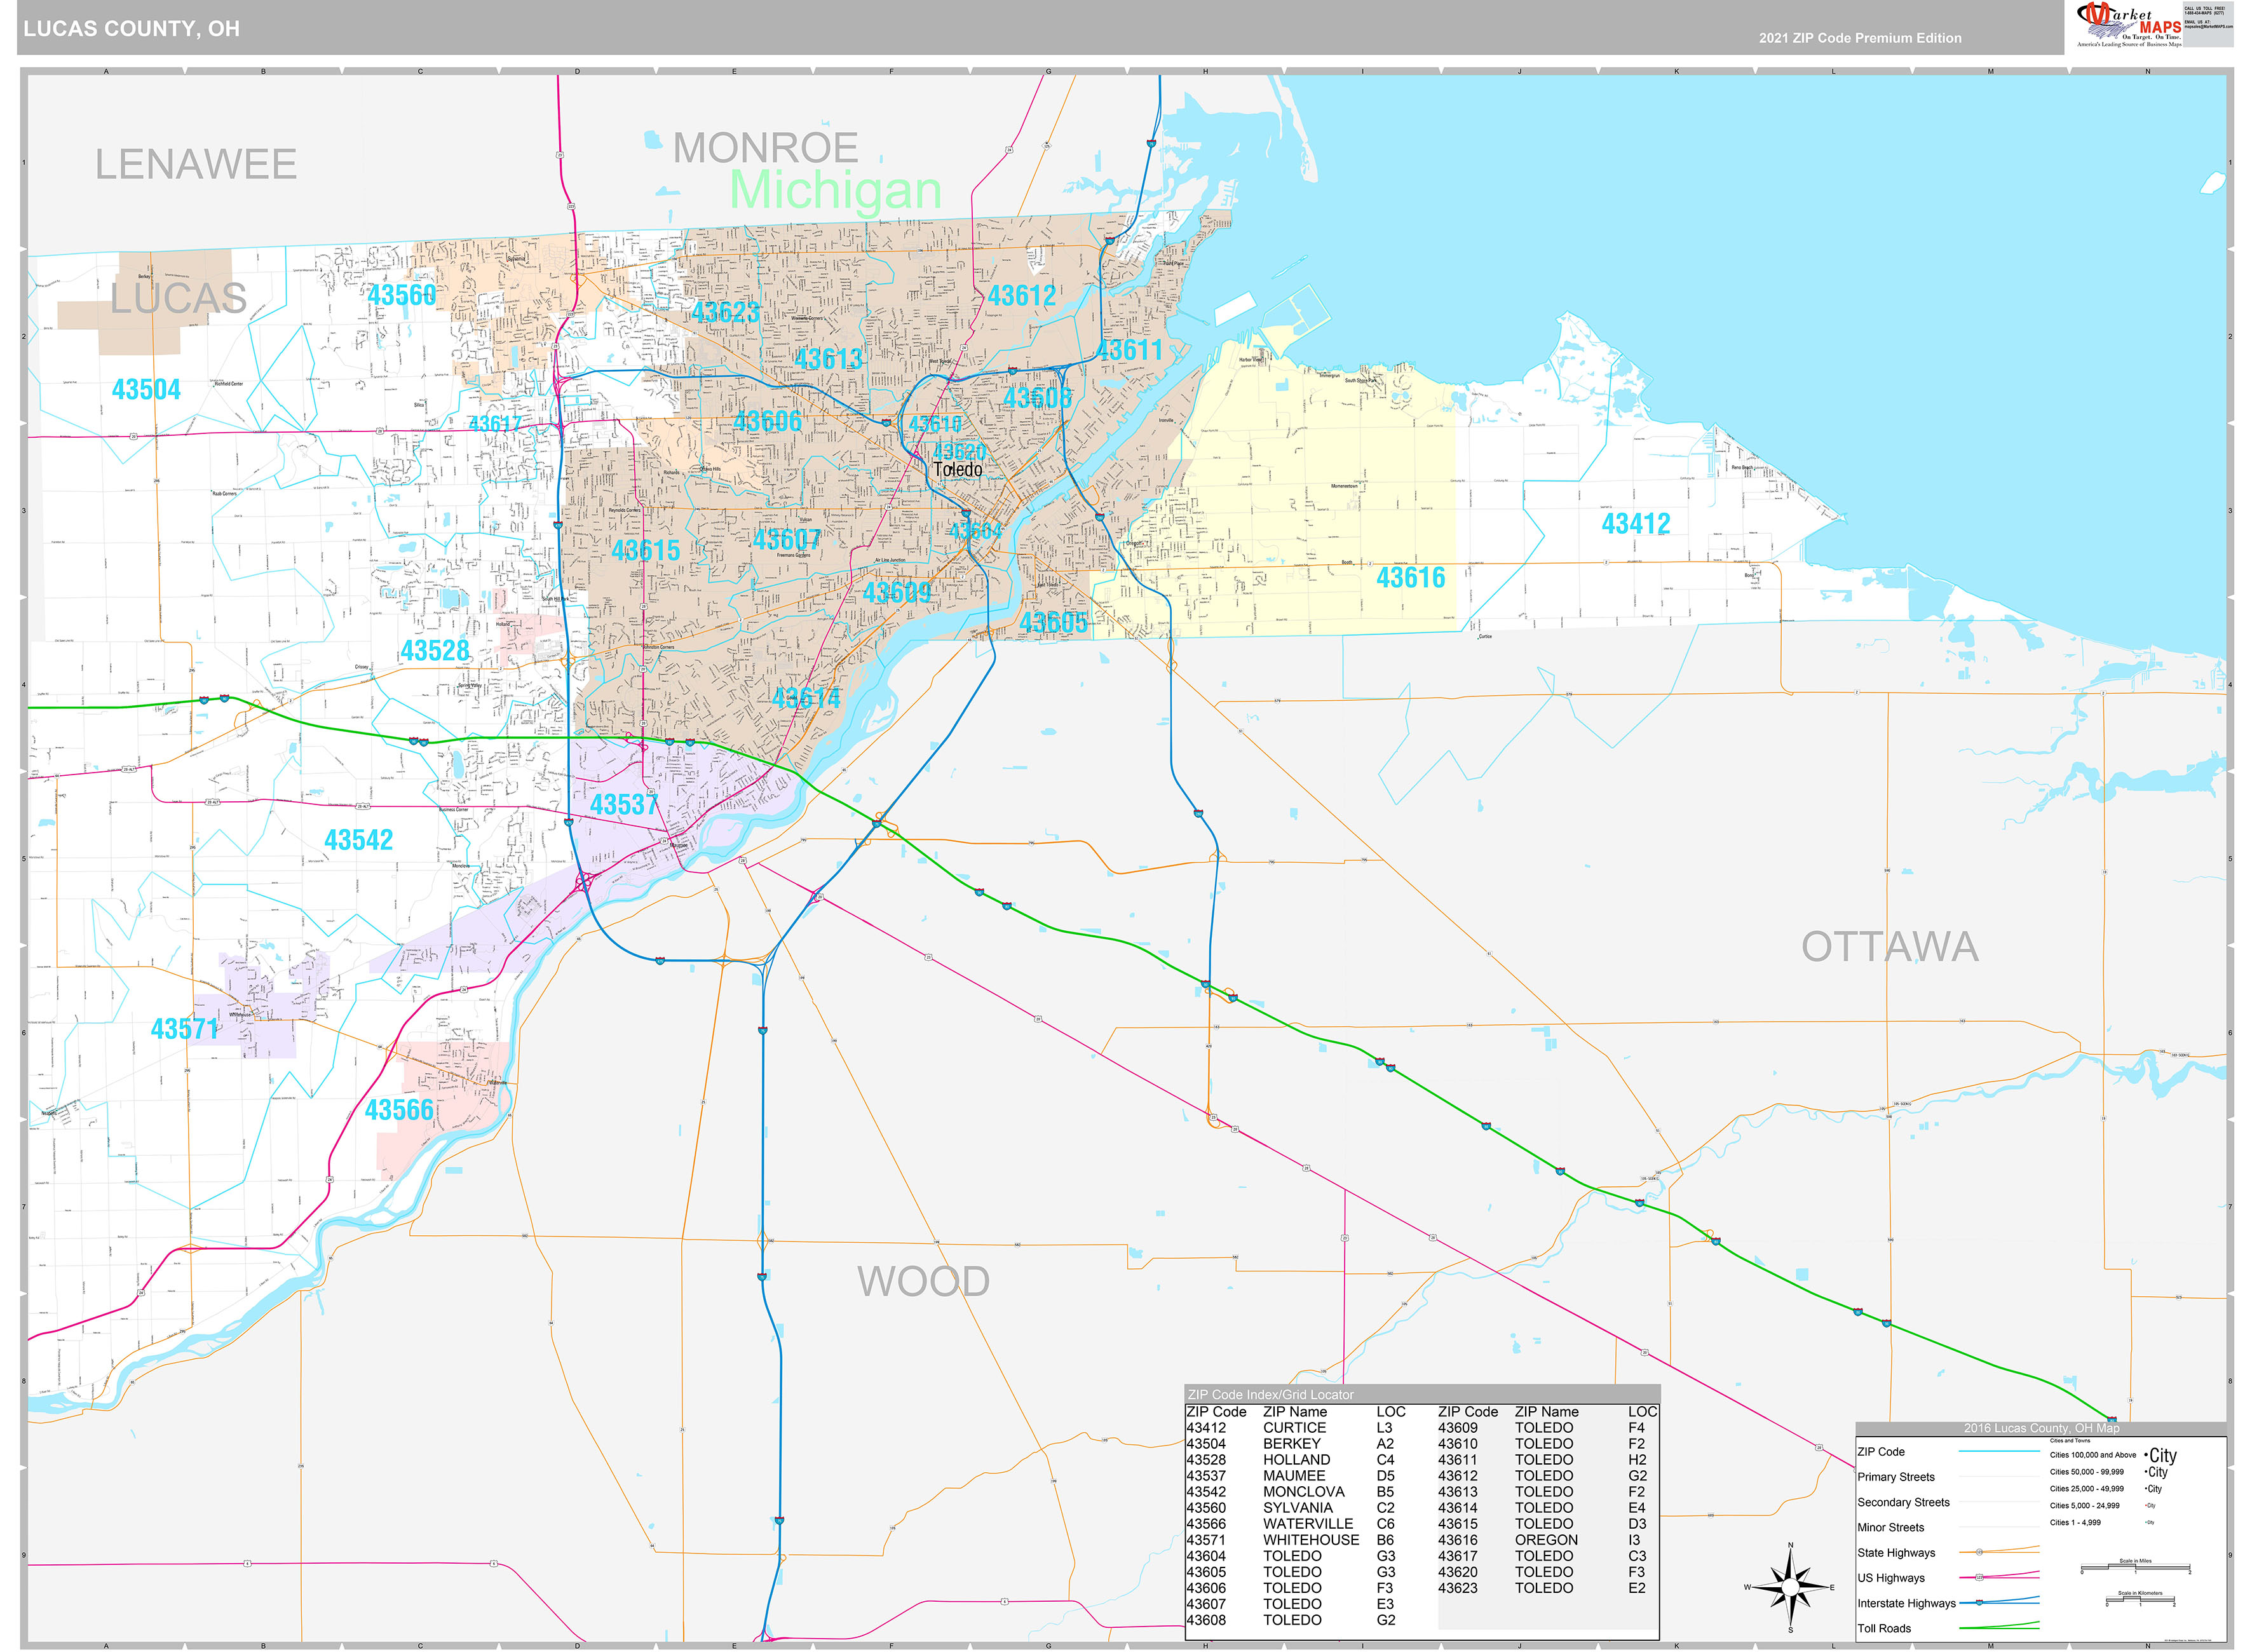This screenshot has width=2245, height=1652.
Task: Click CURTICE in the ZIP index table
Action: [1294, 1428]
